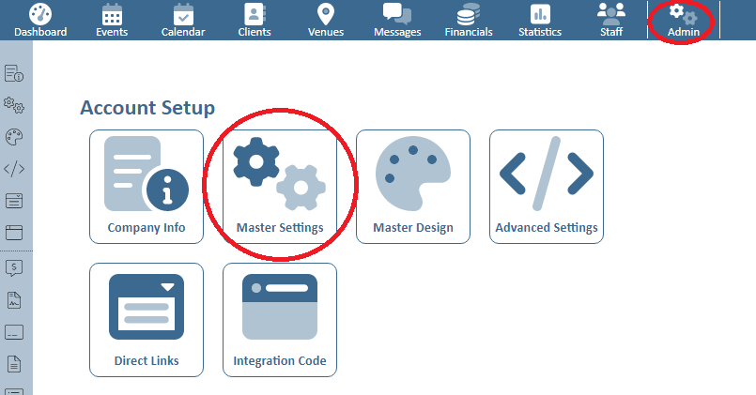Navigate to Venues

[326, 20]
